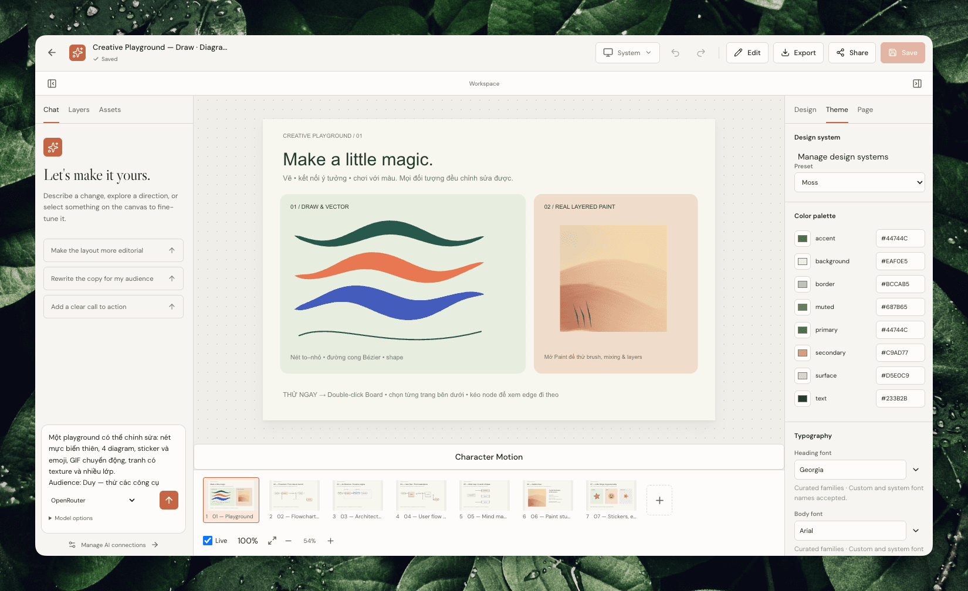This screenshot has width=968, height=591.
Task: Send the chat message with arrow button
Action: pos(169,500)
